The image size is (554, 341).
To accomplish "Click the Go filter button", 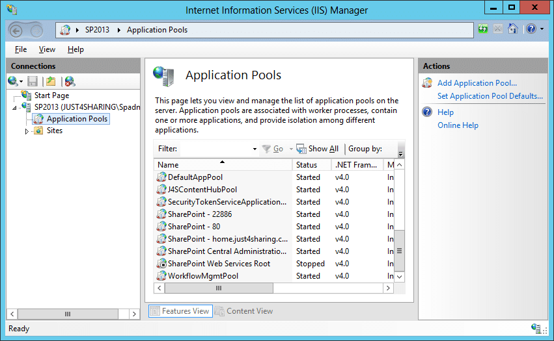I will click(273, 149).
